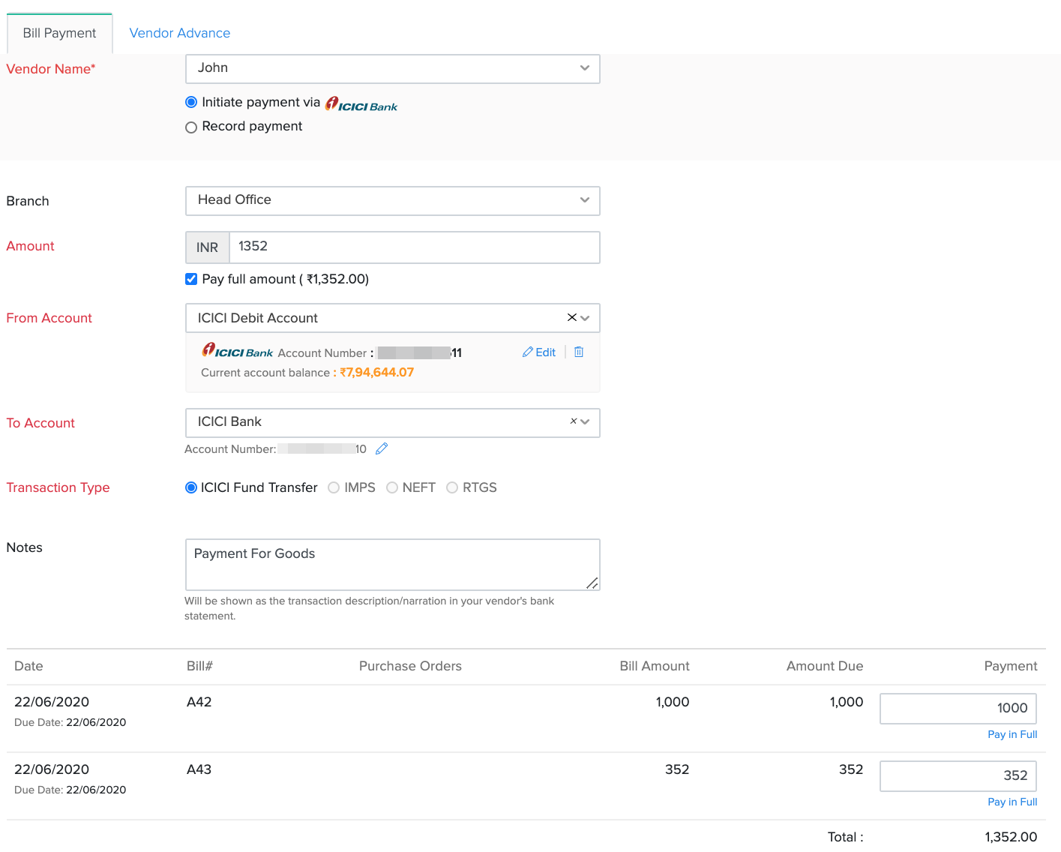
Task: Click the Notes textarea resize handle
Action: click(x=592, y=583)
